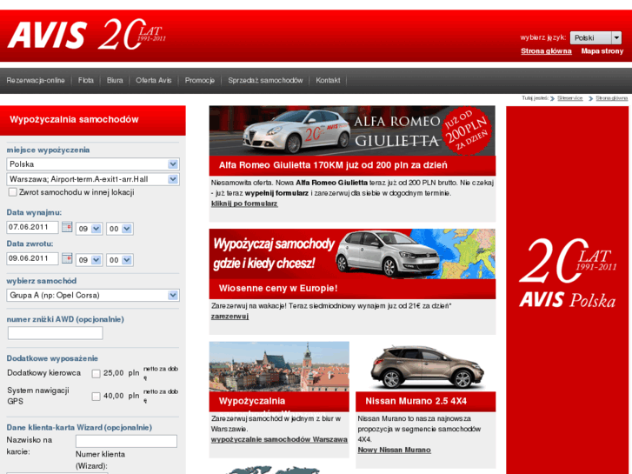Click Strona główna link in header

(x=546, y=51)
